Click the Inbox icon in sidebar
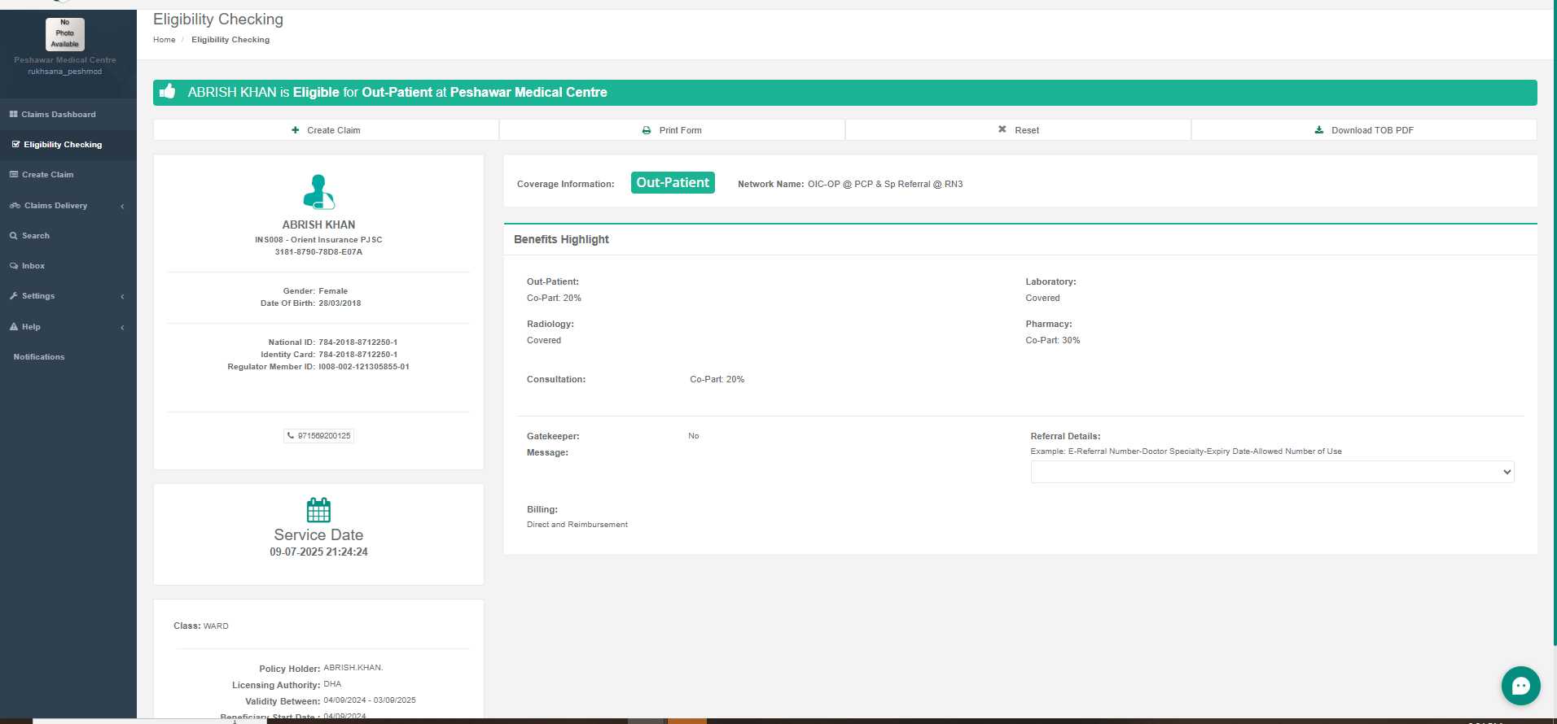The width and height of the screenshot is (1557, 724). [x=14, y=266]
